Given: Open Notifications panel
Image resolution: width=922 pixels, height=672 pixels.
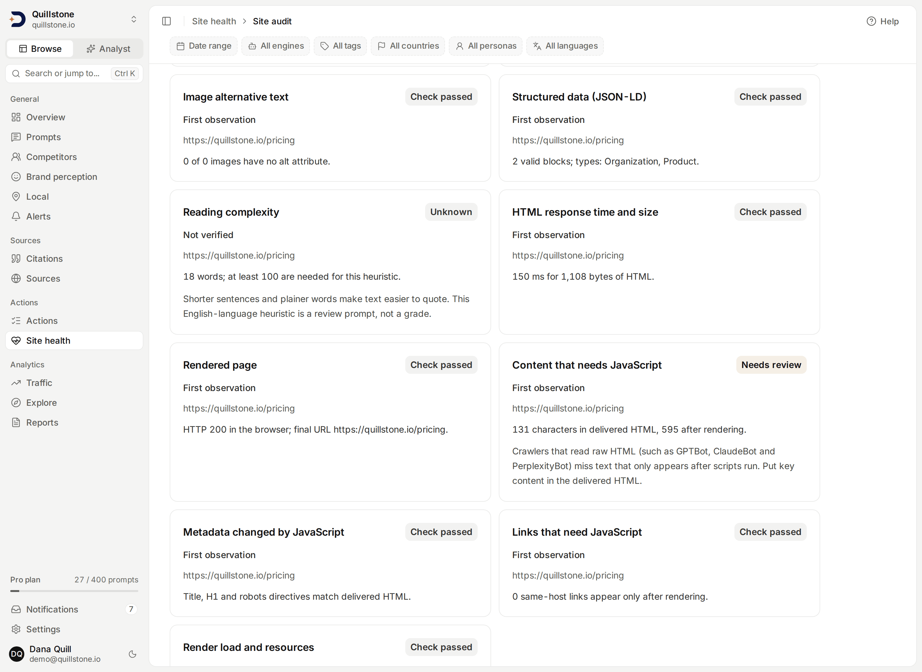Looking at the screenshot, I should 75,609.
